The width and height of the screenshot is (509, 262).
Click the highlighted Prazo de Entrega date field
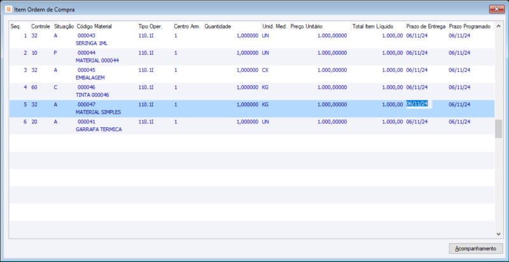[x=419, y=104]
